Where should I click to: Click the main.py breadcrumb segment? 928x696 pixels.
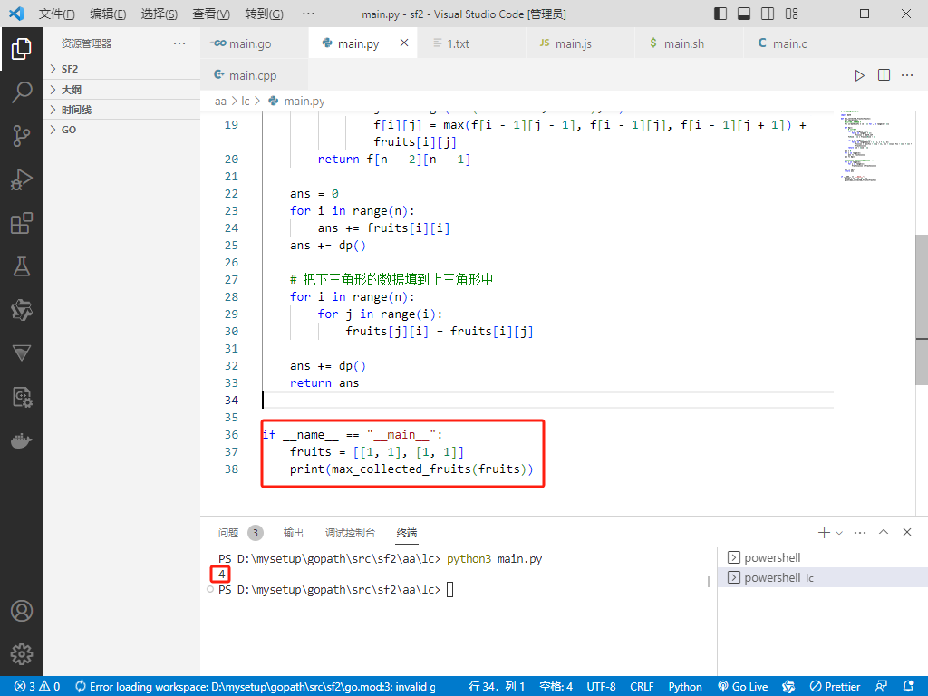(296, 101)
